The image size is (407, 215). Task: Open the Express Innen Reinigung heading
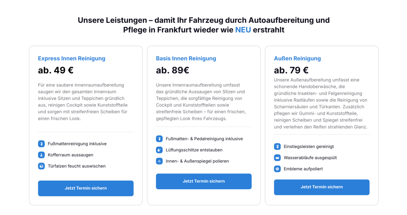72,59
